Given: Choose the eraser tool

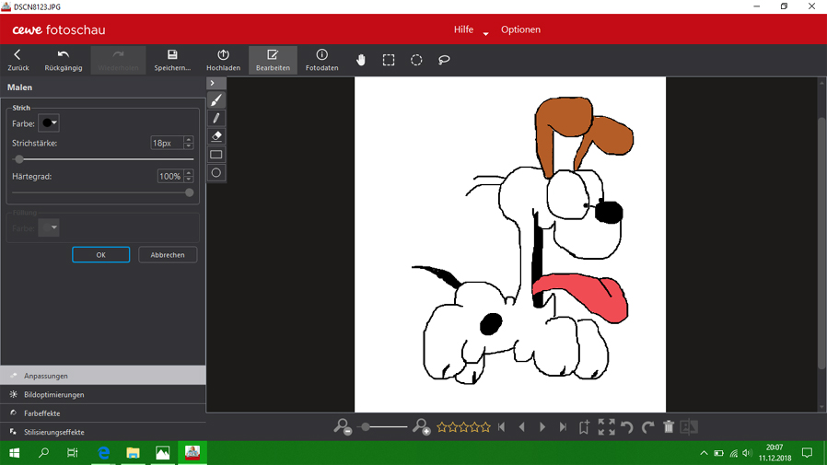Looking at the screenshot, I should pos(216,136).
